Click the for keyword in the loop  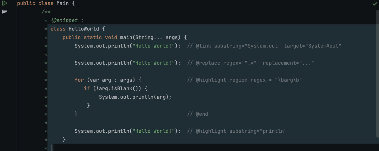pos(79,80)
